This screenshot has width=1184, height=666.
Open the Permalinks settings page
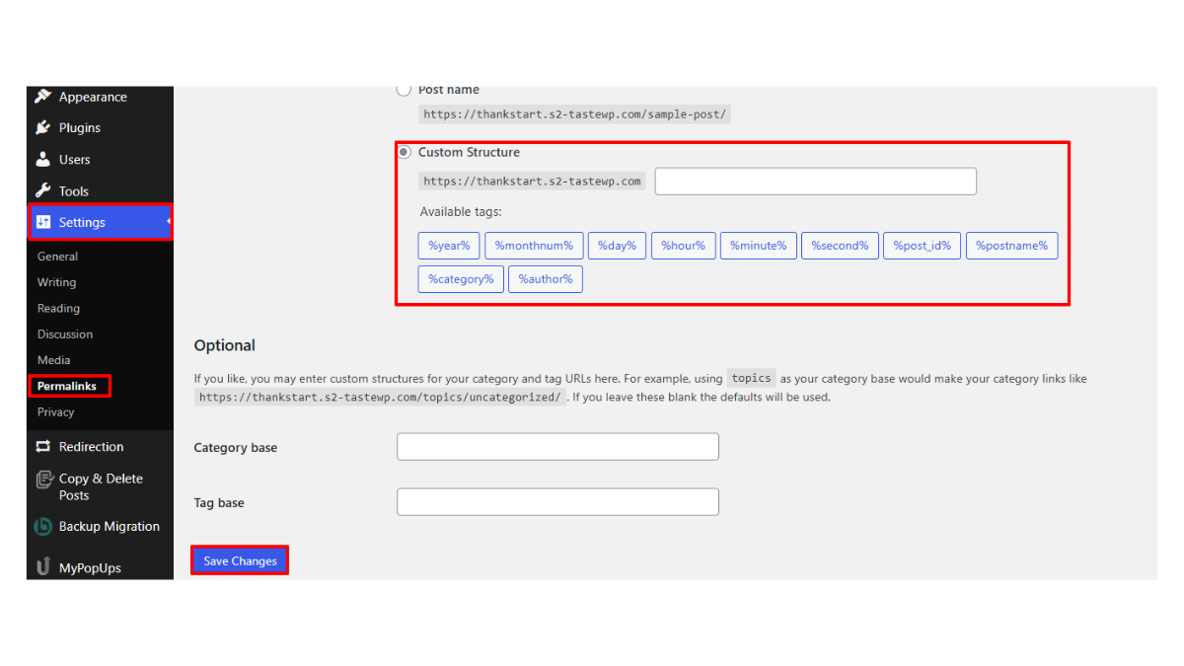pyautogui.click(x=67, y=386)
